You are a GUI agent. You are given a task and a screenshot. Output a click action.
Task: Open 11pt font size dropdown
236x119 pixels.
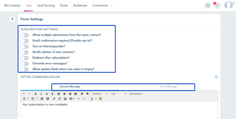119,94
